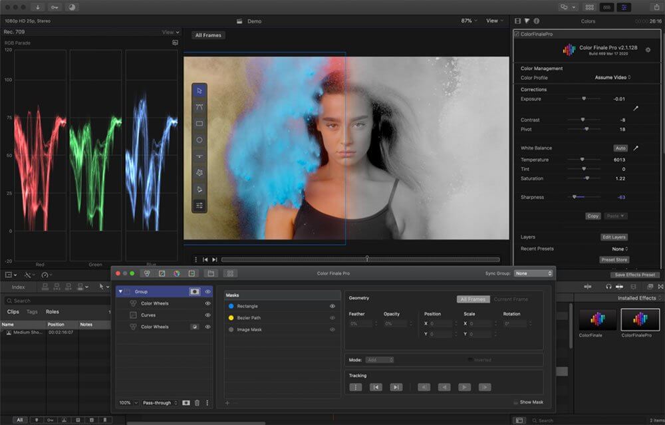665x425 pixels.
Task: Hide the Curves layer
Action: pos(207,315)
